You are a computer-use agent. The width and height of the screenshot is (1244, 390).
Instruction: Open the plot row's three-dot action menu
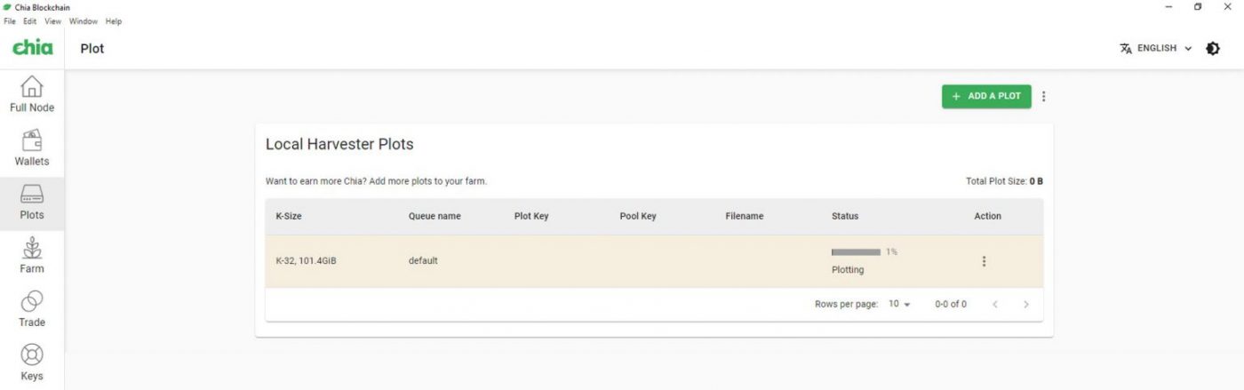click(984, 261)
